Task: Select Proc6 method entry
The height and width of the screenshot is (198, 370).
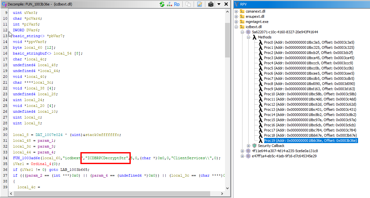Action: coord(309,73)
